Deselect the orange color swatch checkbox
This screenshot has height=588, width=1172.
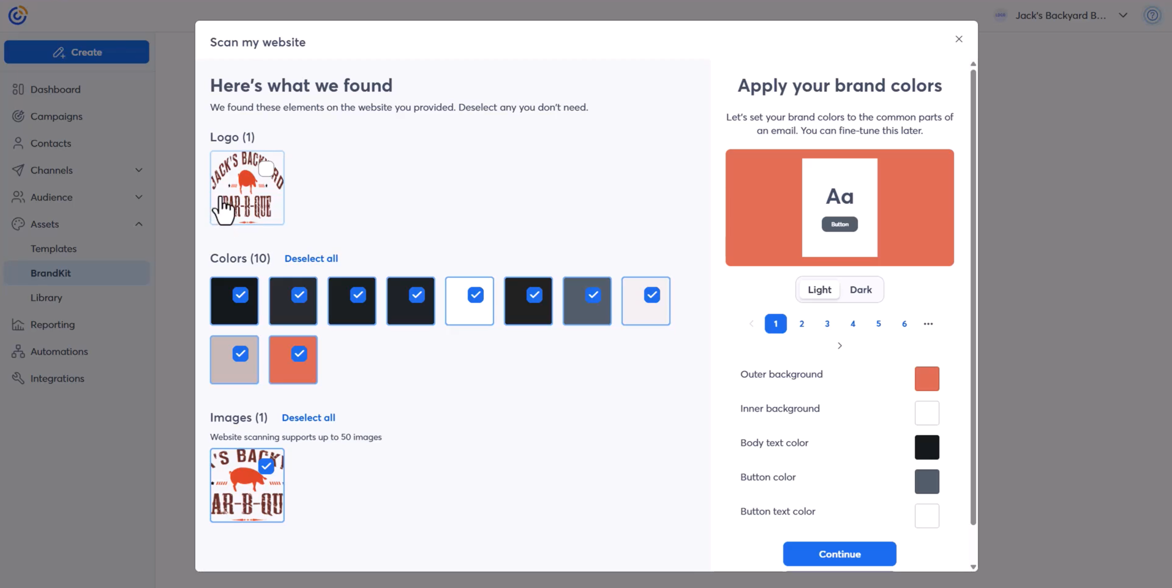(299, 353)
